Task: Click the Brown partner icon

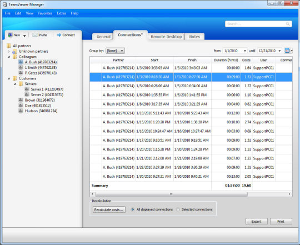Action: (x=21, y=100)
